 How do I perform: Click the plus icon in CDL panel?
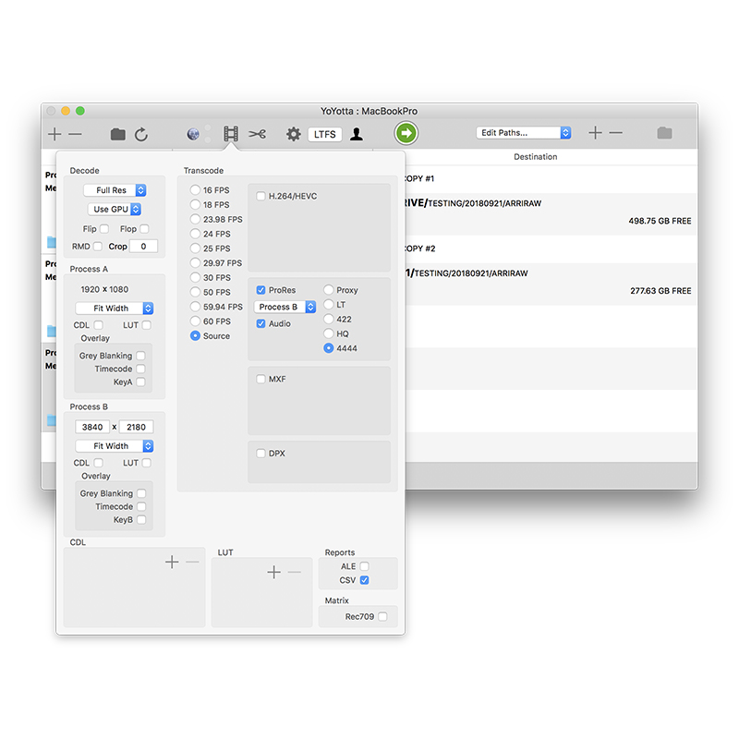(x=172, y=562)
